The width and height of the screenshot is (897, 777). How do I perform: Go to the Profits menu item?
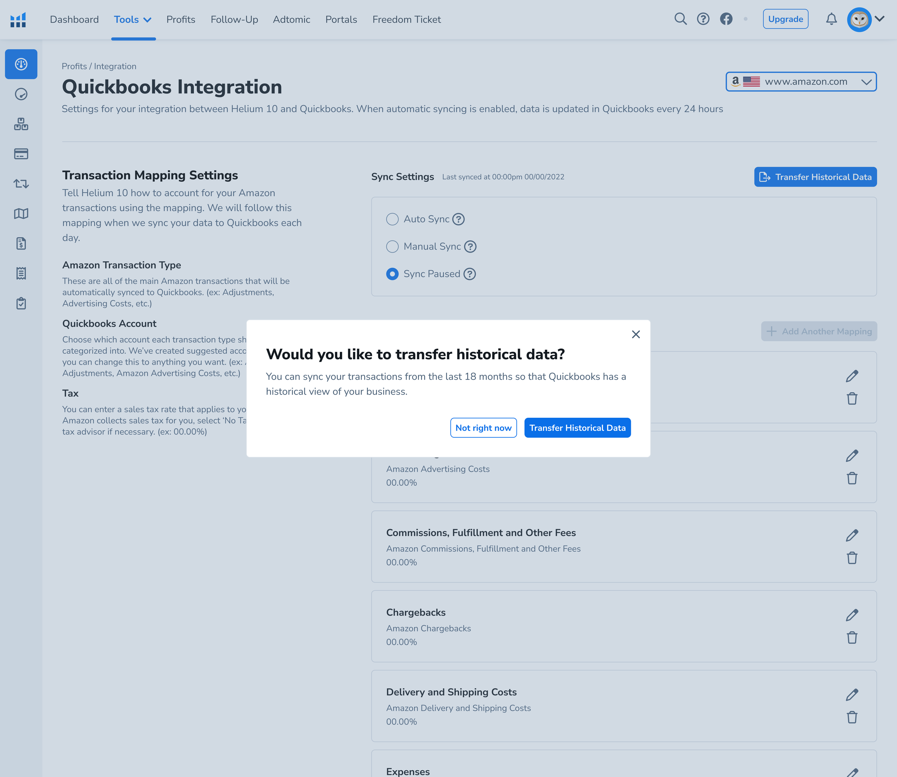[180, 19]
